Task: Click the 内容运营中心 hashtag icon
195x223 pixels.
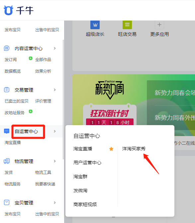Action: point(7,48)
